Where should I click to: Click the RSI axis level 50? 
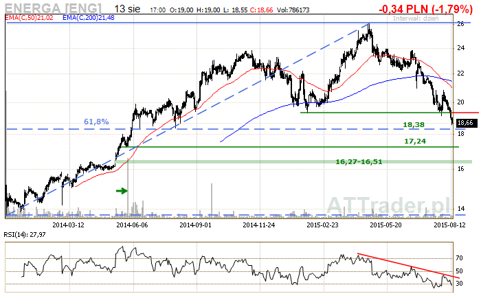(459, 271)
